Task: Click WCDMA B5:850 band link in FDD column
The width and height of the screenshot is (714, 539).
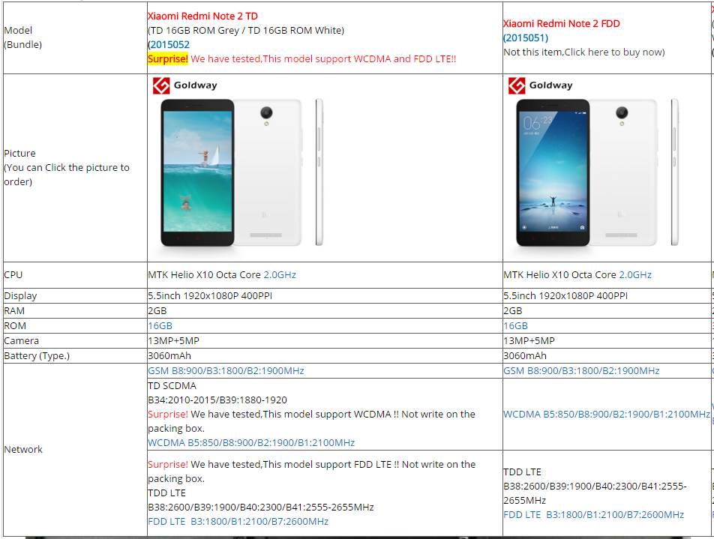Action: (x=607, y=415)
